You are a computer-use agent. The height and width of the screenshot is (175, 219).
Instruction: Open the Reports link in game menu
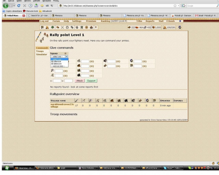click(150, 21)
